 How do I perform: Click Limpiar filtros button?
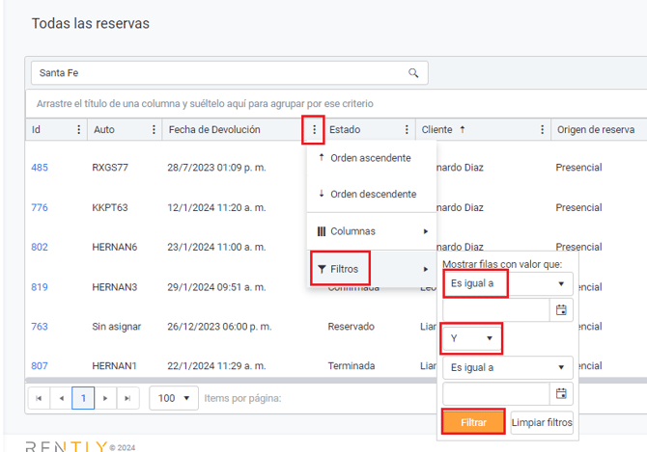541,422
